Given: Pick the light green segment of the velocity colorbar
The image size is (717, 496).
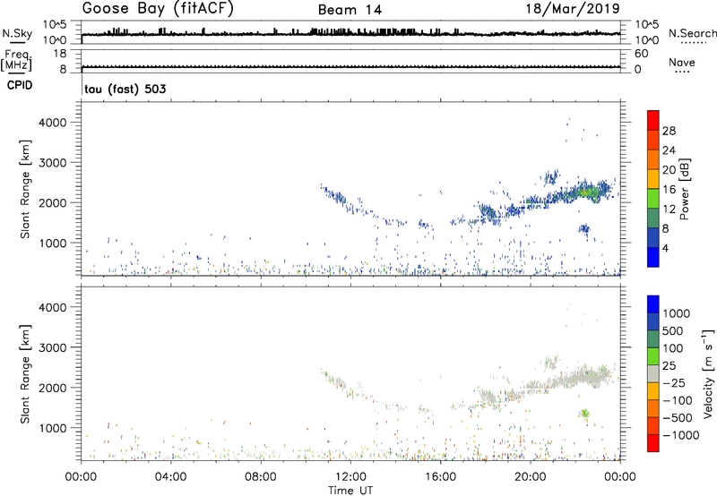Looking at the screenshot, I should (653, 356).
